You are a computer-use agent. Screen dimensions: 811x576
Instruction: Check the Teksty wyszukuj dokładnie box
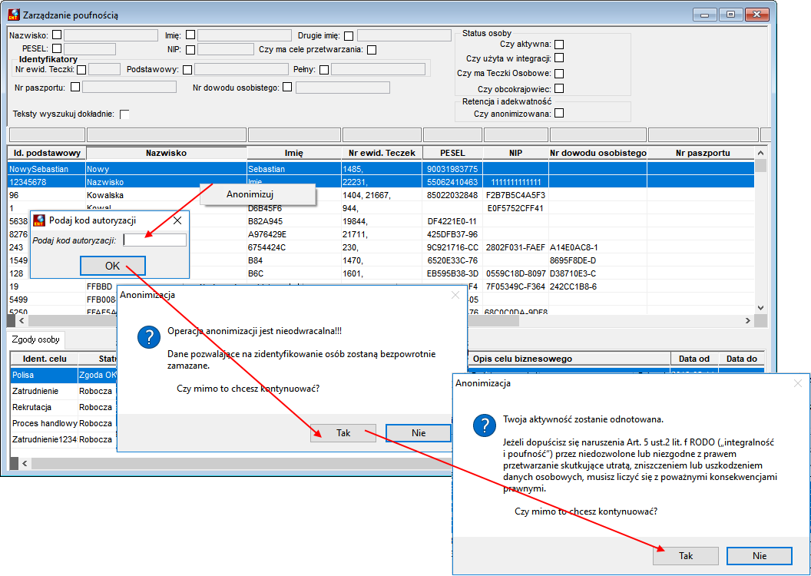point(124,114)
